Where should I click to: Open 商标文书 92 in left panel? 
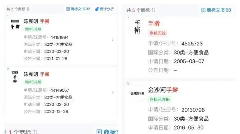click(x=78, y=9)
